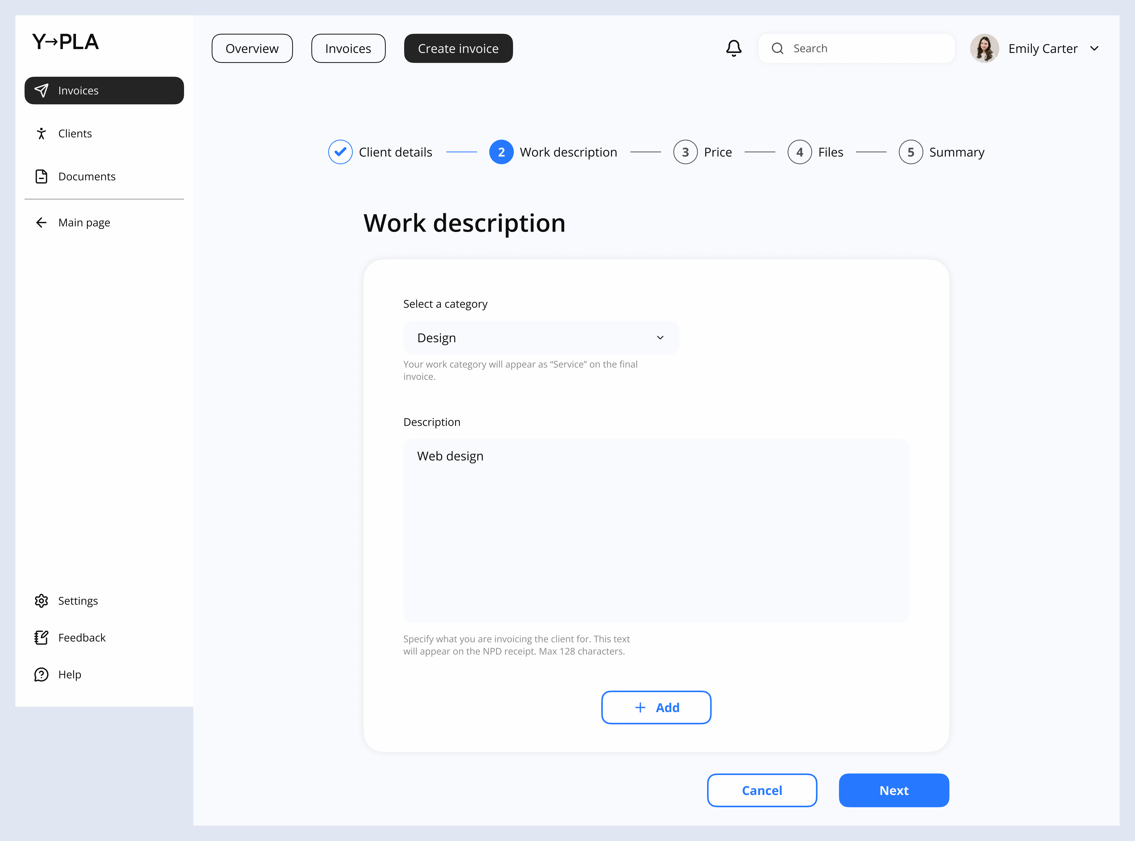Switch to the Overview tab
This screenshot has width=1135, height=841.
(252, 48)
